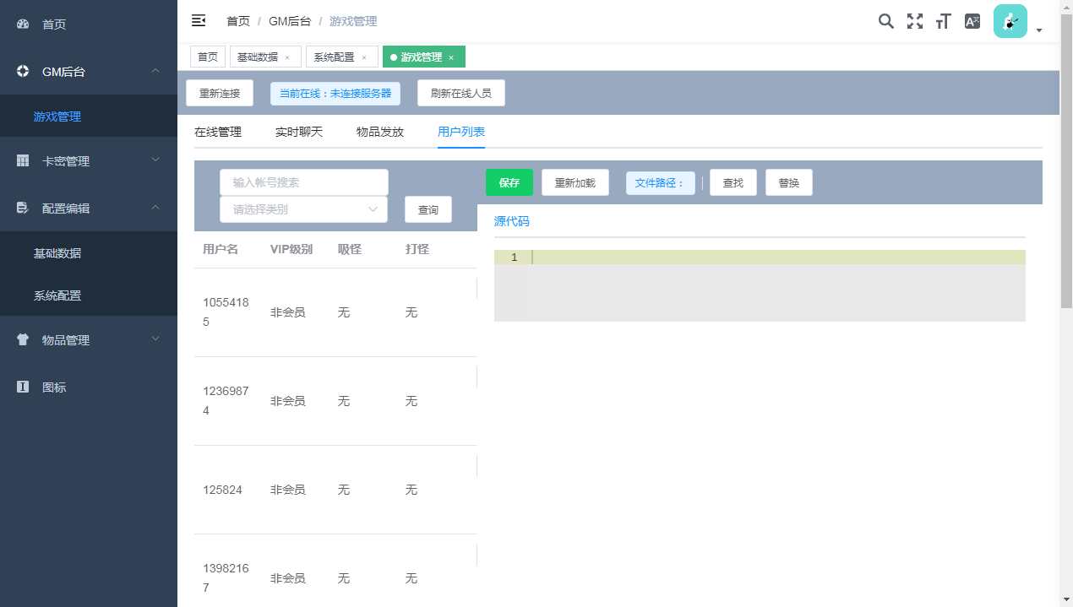
Task: Click inside the account search input field
Action: (x=303, y=182)
